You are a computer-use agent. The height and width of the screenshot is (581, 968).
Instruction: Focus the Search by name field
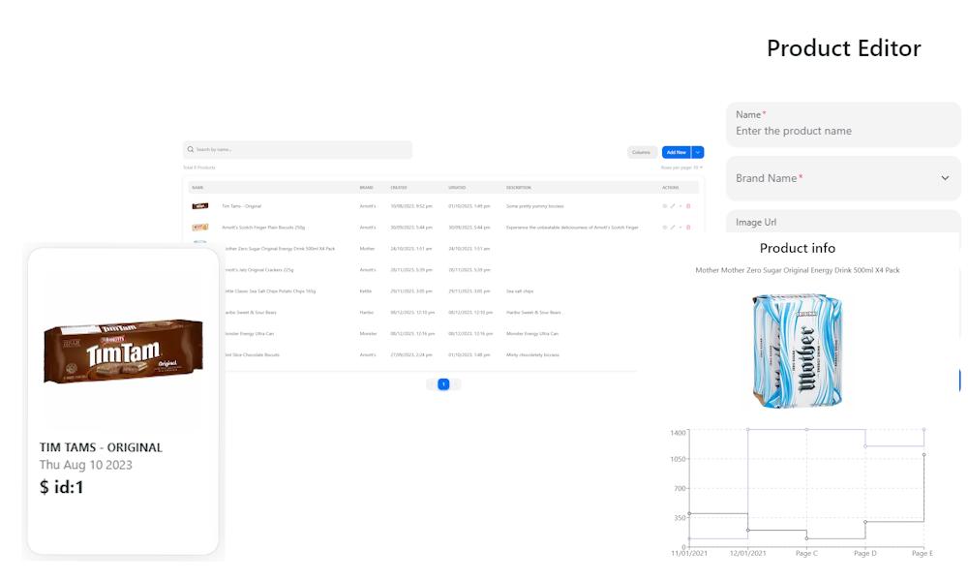point(297,149)
